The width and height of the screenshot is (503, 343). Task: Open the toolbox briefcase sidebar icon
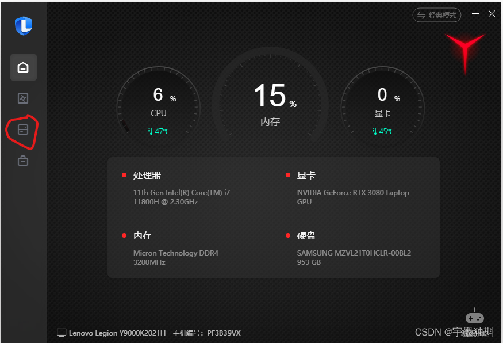(x=23, y=160)
